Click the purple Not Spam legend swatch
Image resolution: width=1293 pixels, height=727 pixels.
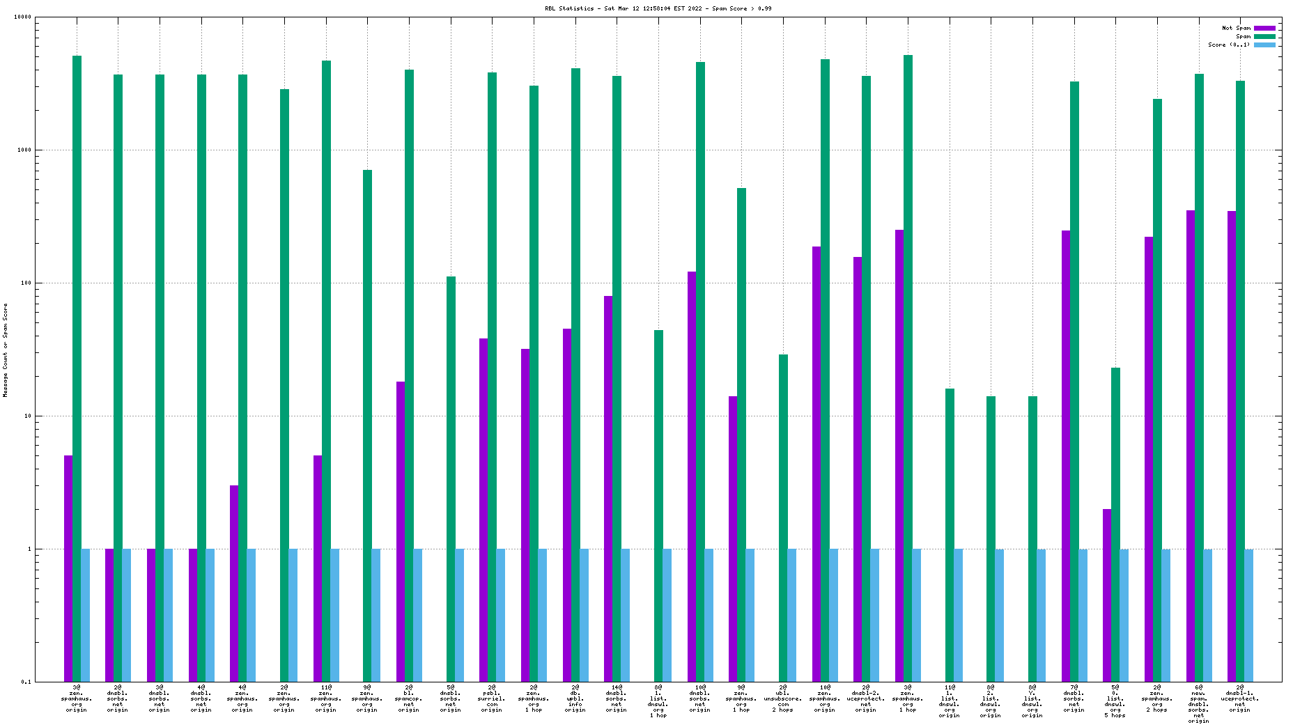[1264, 29]
